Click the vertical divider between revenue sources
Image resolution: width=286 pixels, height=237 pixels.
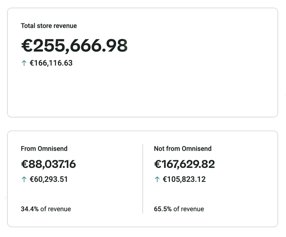pos(143,179)
